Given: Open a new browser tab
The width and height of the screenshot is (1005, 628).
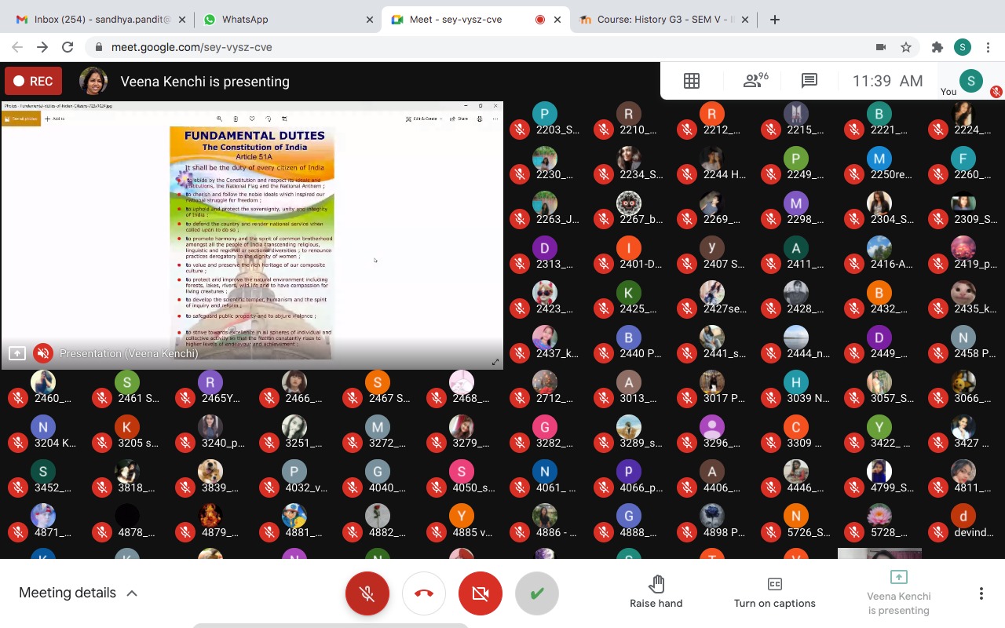Looking at the screenshot, I should 774,20.
